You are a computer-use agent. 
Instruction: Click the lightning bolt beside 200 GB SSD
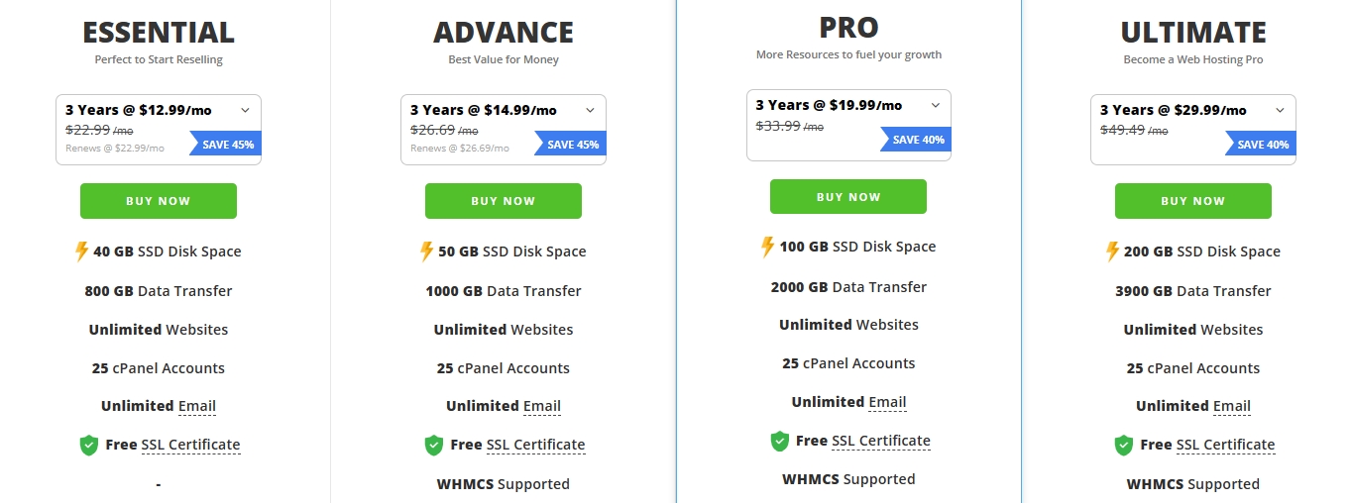pos(1112,251)
